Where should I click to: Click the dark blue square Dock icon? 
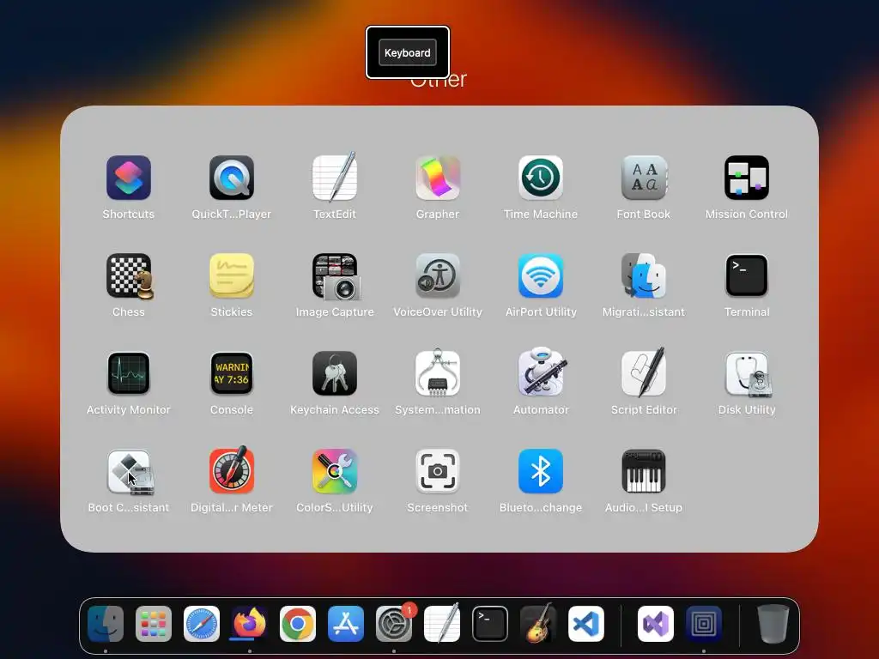704,624
